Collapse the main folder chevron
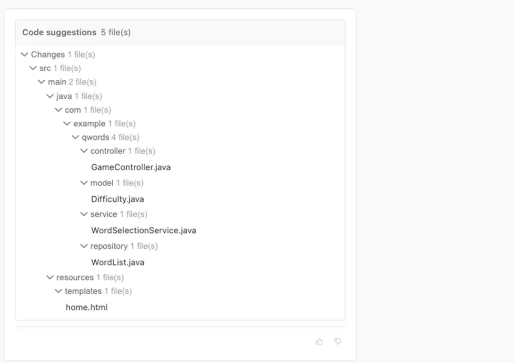This screenshot has width=514, height=363. pyautogui.click(x=42, y=82)
